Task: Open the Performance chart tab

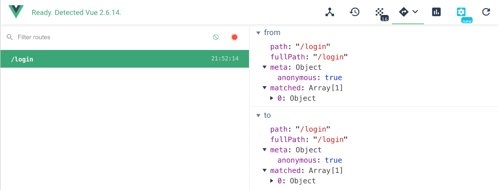Action: click(x=436, y=12)
